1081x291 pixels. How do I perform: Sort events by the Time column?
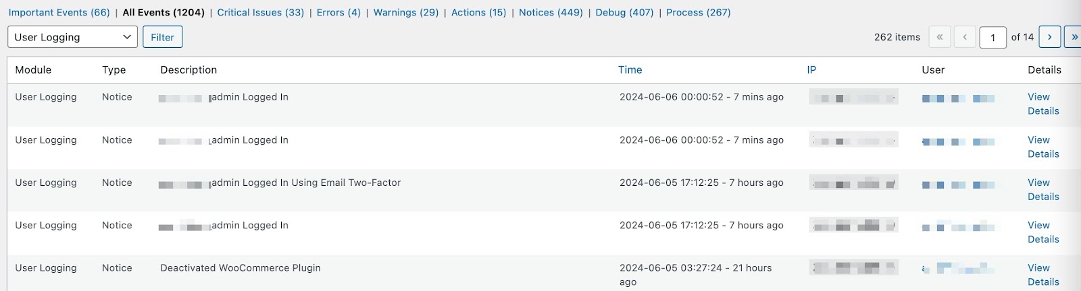click(x=630, y=69)
